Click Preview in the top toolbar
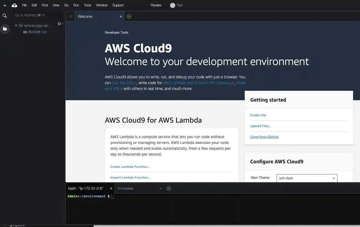 coord(156,5)
